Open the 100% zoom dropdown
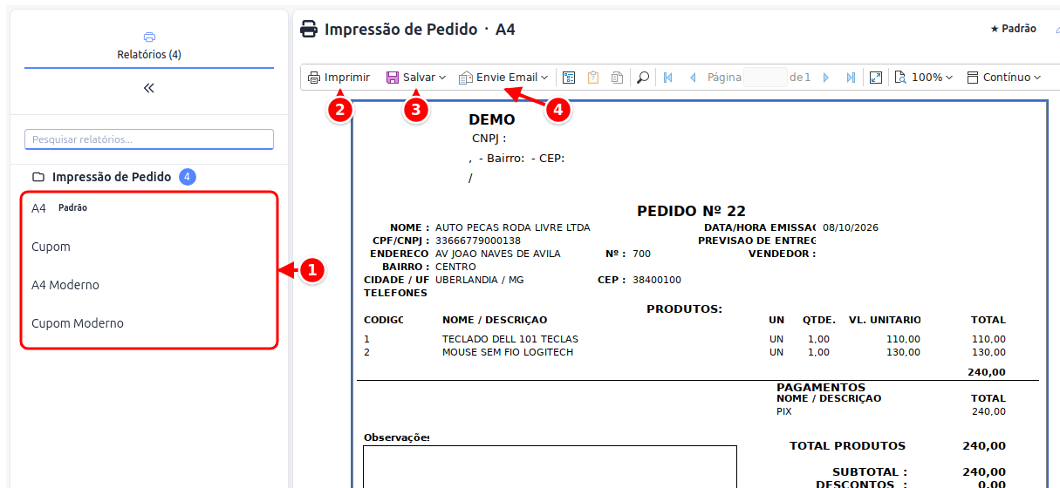1060x488 pixels. pos(924,78)
